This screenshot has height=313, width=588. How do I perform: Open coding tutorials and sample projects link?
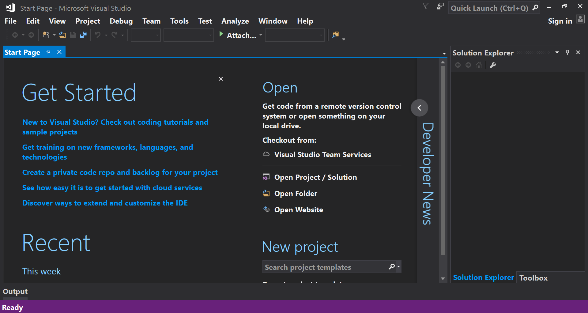pyautogui.click(x=115, y=127)
